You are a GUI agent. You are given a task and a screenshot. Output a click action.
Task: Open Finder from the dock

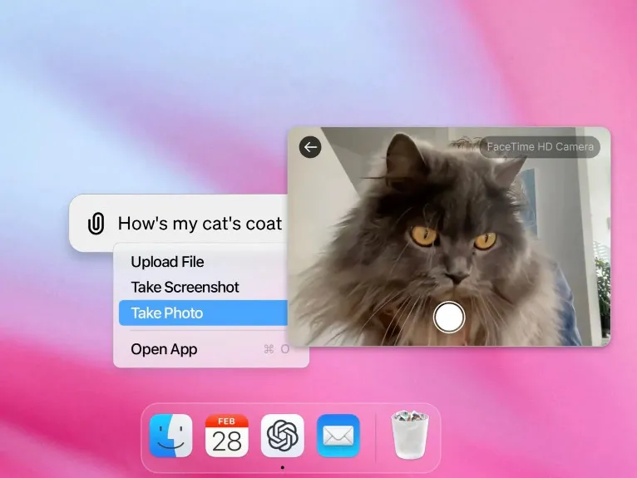[170, 436]
